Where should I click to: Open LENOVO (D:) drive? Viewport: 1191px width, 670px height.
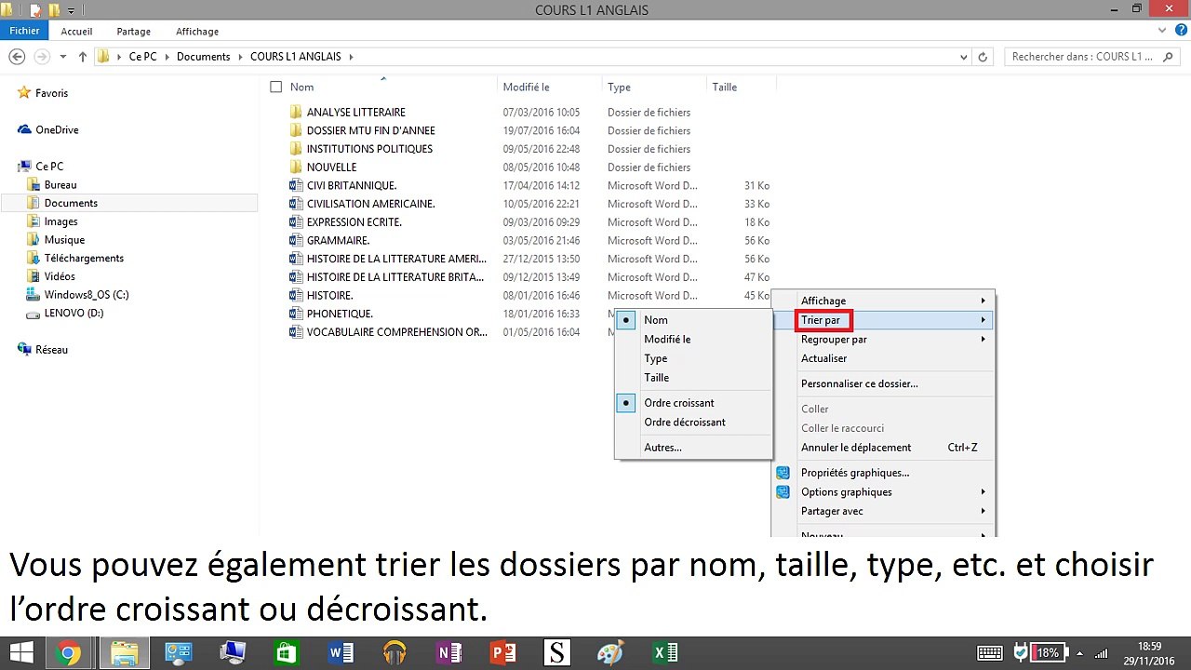pyautogui.click(x=74, y=314)
